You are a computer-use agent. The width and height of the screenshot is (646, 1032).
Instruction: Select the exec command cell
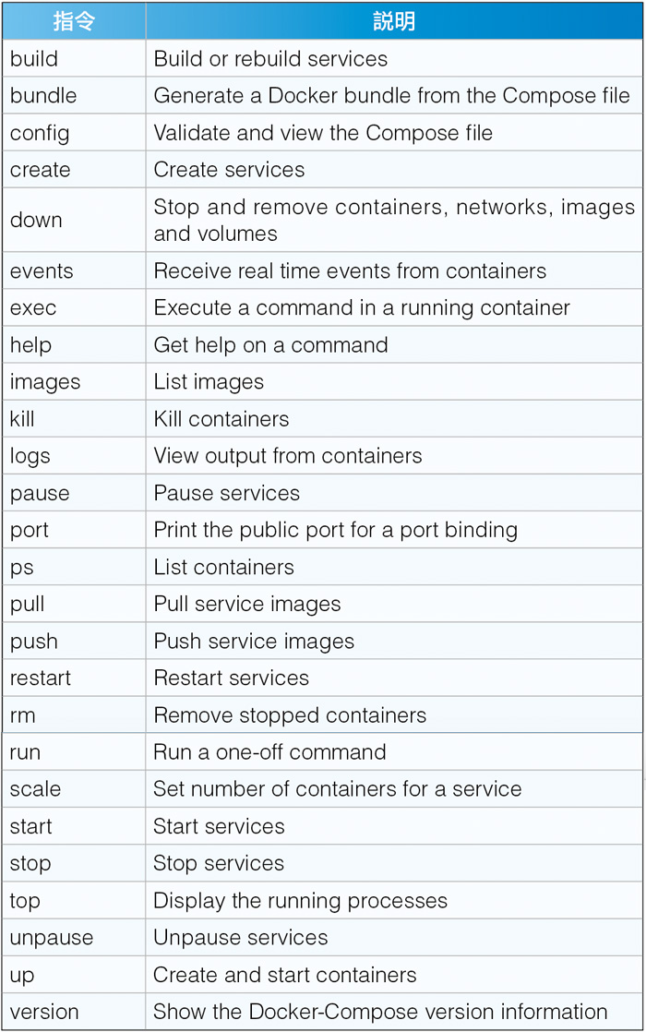point(74,308)
